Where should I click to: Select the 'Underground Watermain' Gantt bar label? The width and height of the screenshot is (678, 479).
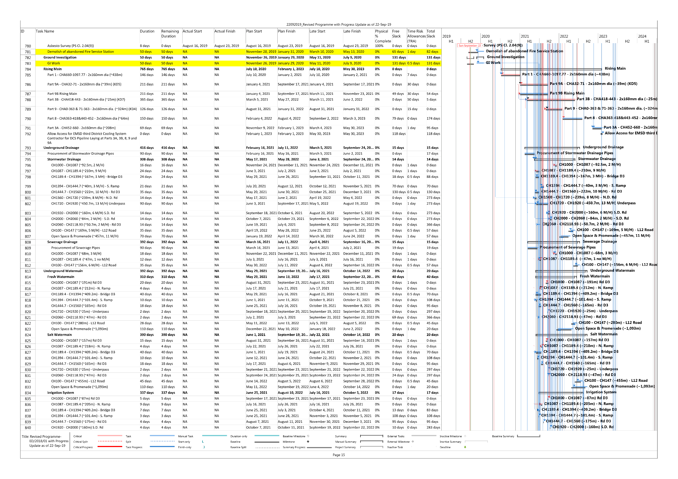click(x=612, y=271)
